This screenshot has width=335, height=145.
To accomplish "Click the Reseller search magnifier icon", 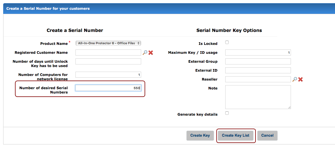I will coord(295,79).
